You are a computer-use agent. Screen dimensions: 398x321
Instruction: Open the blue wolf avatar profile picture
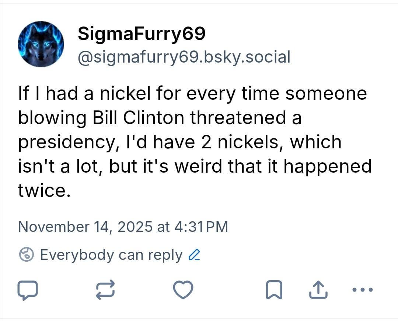tap(41, 44)
